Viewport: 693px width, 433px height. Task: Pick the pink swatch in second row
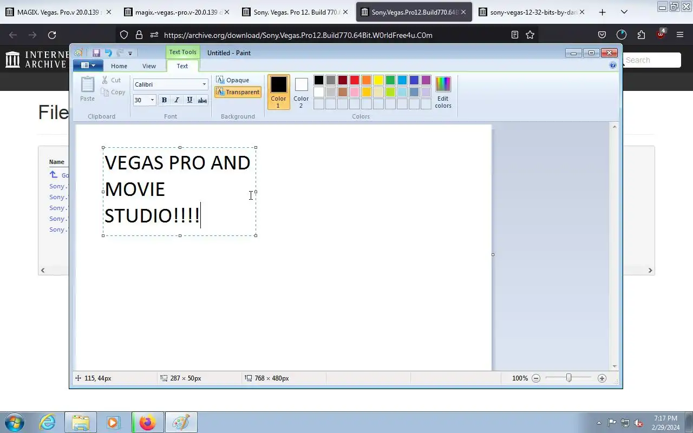(355, 92)
